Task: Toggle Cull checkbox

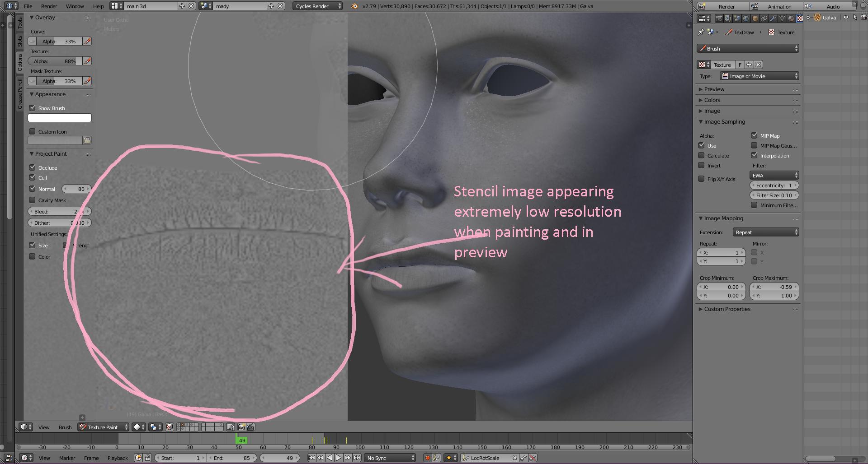Action: coord(32,177)
